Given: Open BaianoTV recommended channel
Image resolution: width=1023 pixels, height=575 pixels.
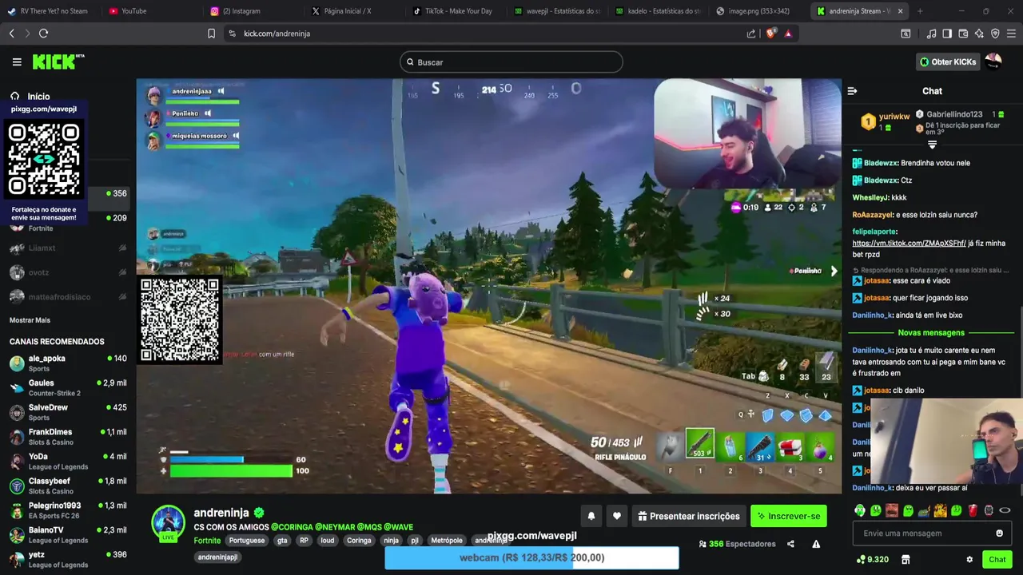Looking at the screenshot, I should click(x=67, y=535).
